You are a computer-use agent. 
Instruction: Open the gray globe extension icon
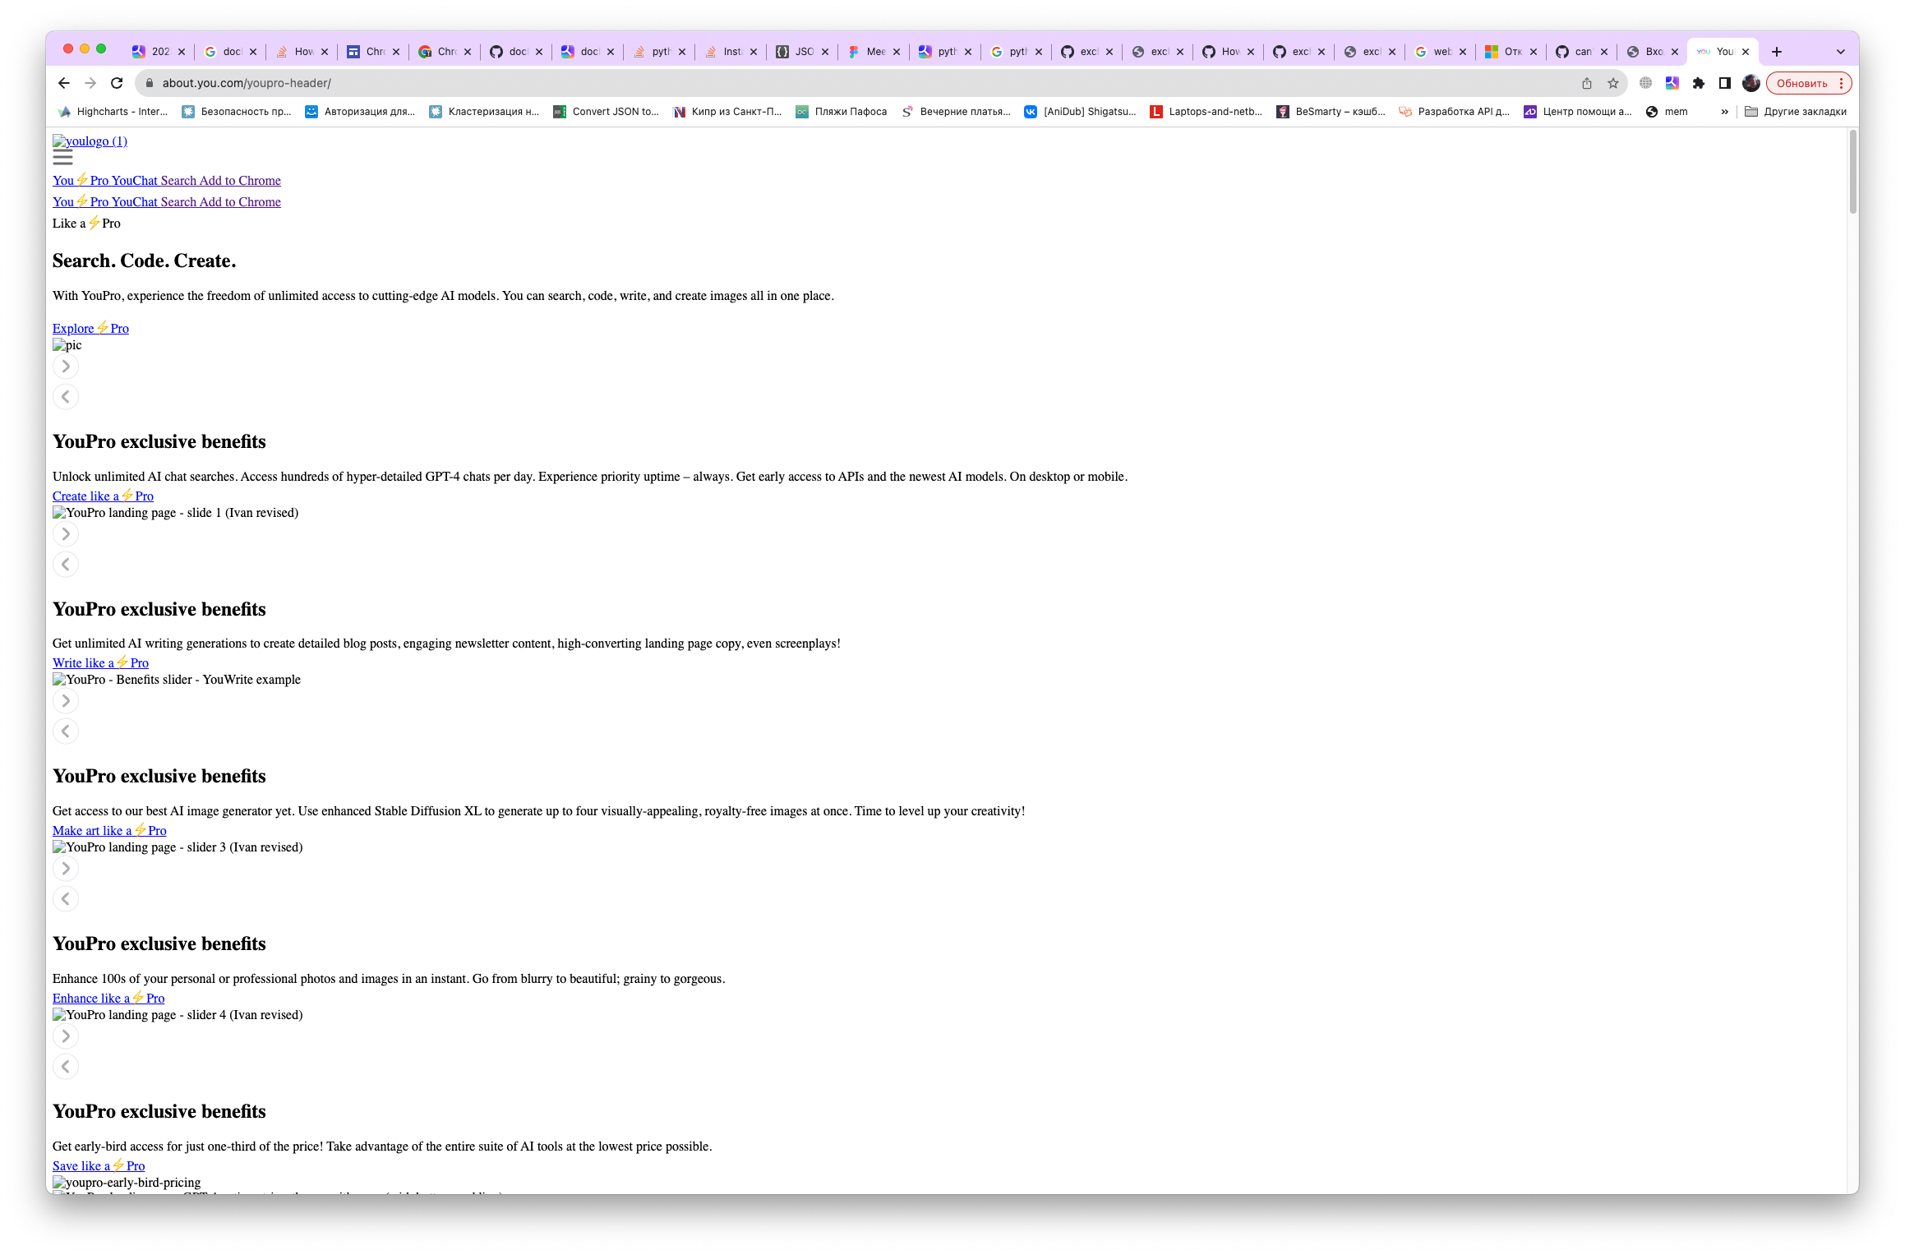[x=1645, y=83]
